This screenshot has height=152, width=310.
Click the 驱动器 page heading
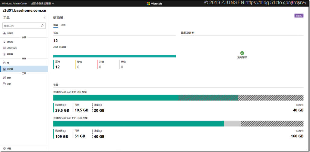coord(58,18)
